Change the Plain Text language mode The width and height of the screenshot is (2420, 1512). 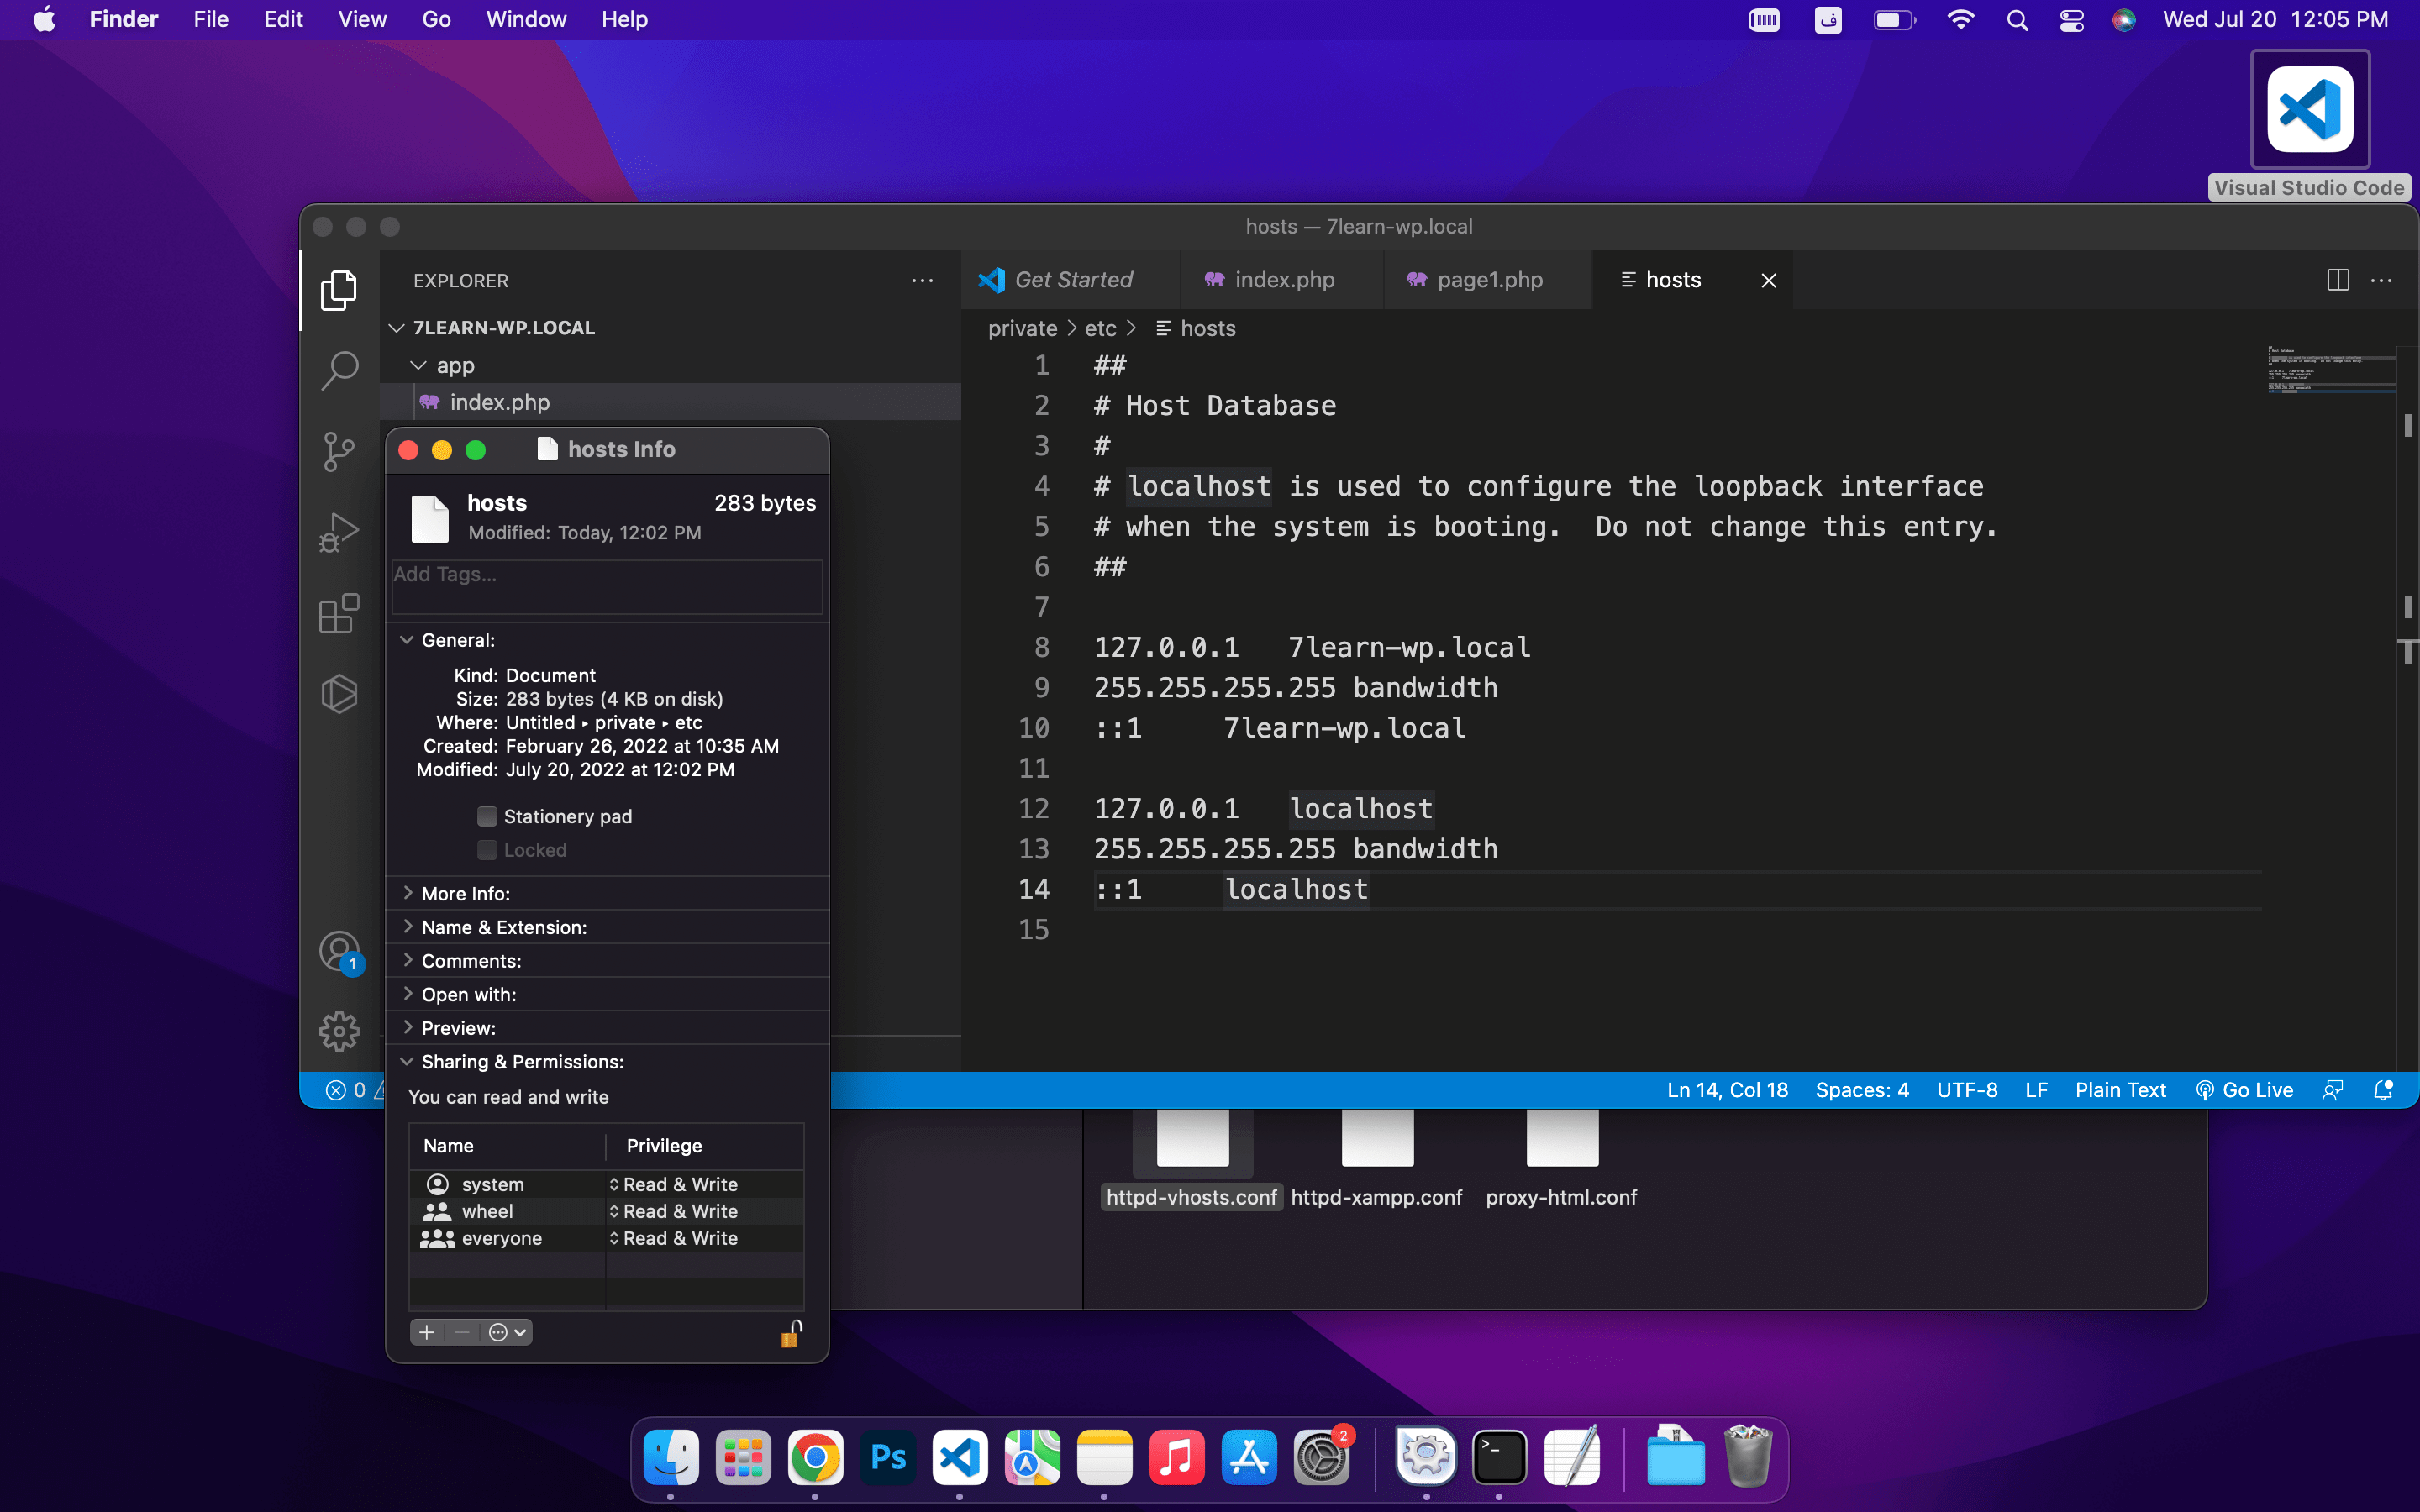[x=2120, y=1090]
